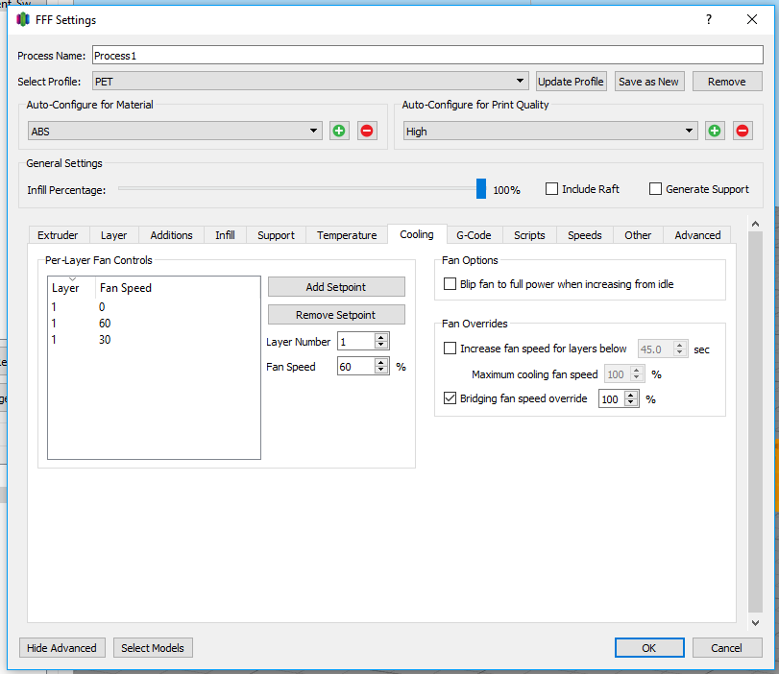Click red minus icon beside ABS material
Screen dimensions: 779x674
click(x=367, y=131)
